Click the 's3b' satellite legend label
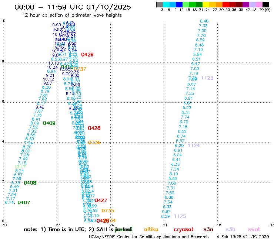Image resolution: width=274 pixels, height=240 pixels. [230, 230]
